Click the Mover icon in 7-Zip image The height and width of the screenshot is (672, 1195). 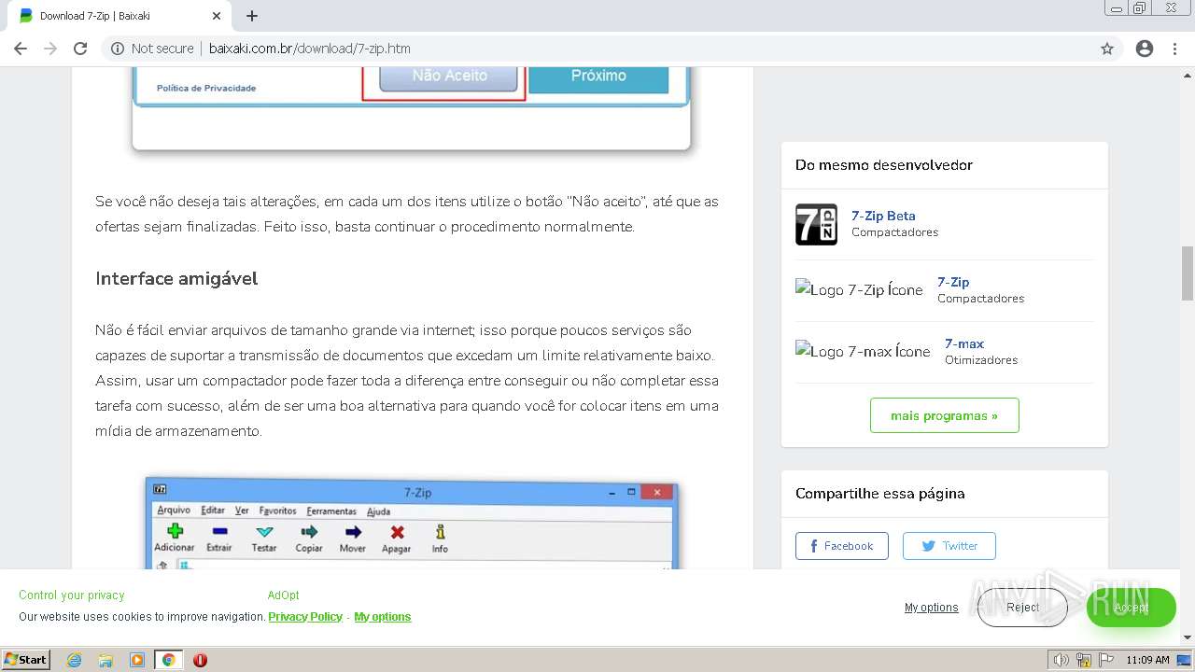[x=353, y=539]
